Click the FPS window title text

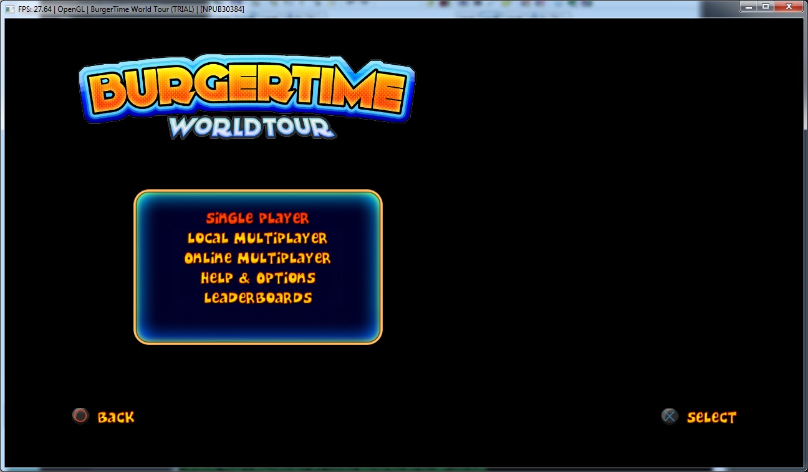(131, 9)
